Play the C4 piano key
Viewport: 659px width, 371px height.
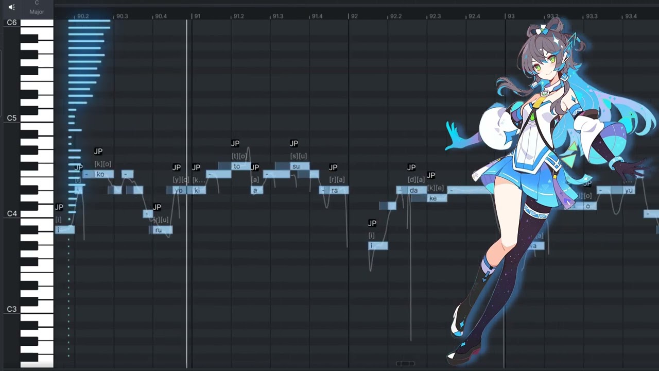point(37,214)
